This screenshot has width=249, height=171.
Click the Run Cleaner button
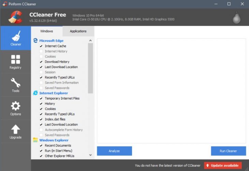pyautogui.click(x=228, y=151)
